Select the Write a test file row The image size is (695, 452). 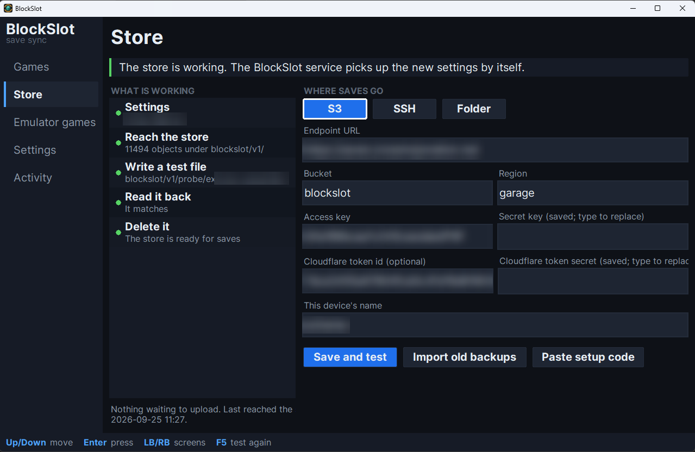pyautogui.click(x=202, y=173)
